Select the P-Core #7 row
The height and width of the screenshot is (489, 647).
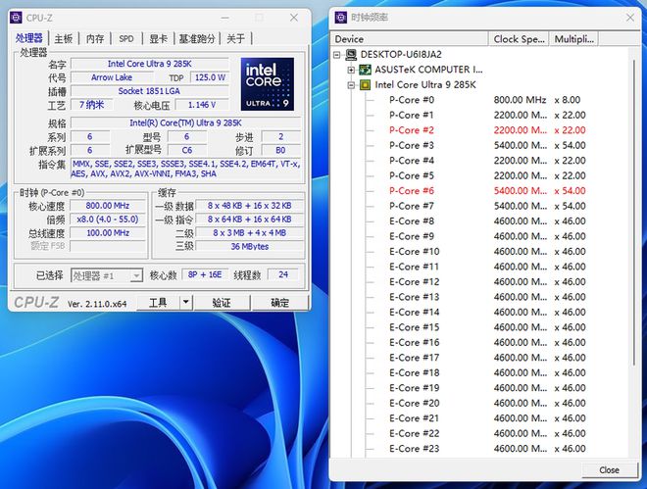pos(487,206)
